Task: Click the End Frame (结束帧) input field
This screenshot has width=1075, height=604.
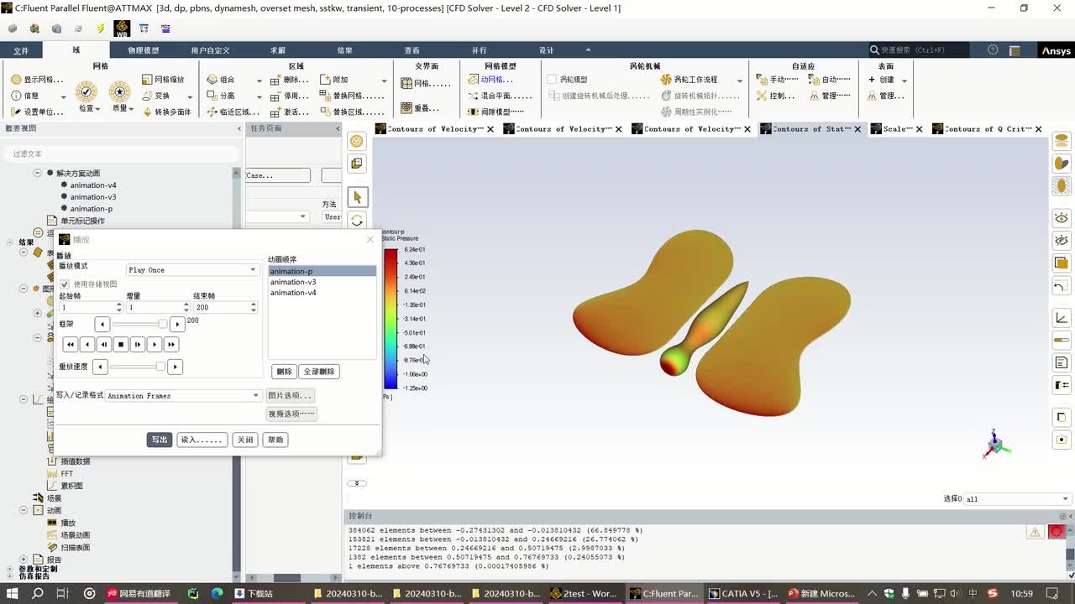Action: tap(221, 308)
